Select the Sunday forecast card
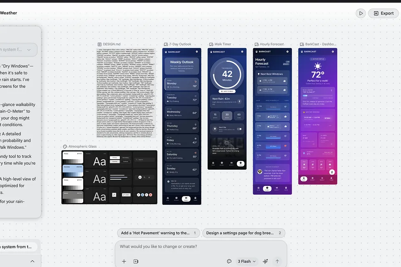Image resolution: width=401 pixels, height=267 pixels. pyautogui.click(x=182, y=169)
